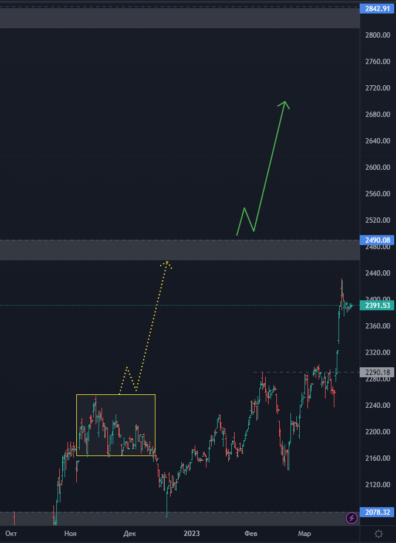This screenshot has height=543, width=396.
Task: Select the 2078.32 price level label
Action: tap(377, 512)
